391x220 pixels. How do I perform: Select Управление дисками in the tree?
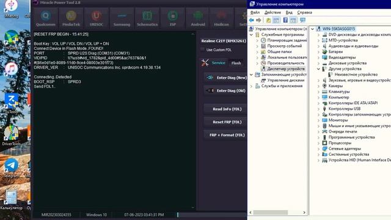tap(286, 80)
